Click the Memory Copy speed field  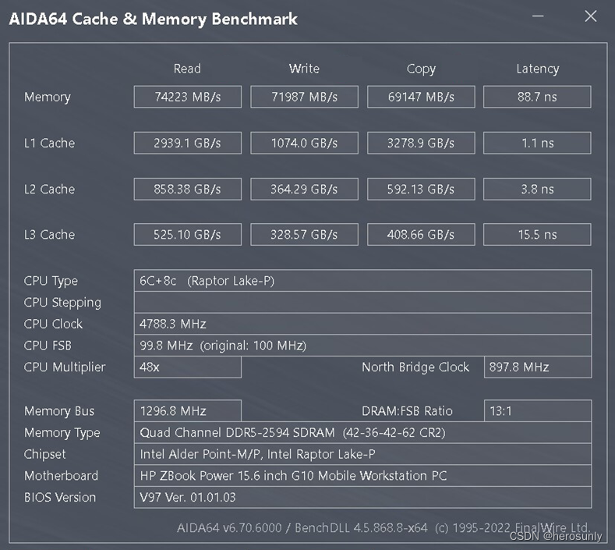tap(421, 97)
